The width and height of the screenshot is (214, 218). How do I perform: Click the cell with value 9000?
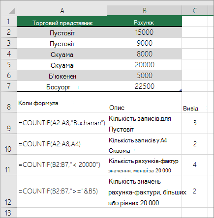[x=144, y=43]
